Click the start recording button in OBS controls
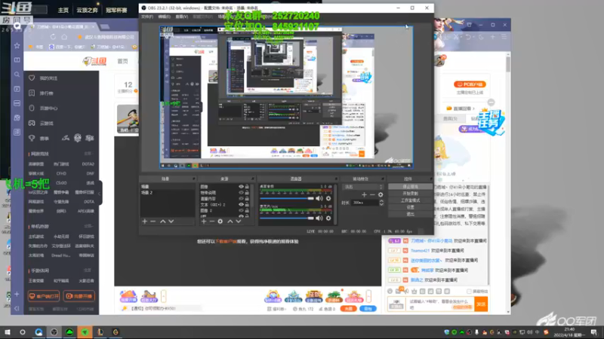Viewport: 604px width, 339px height. (410, 194)
